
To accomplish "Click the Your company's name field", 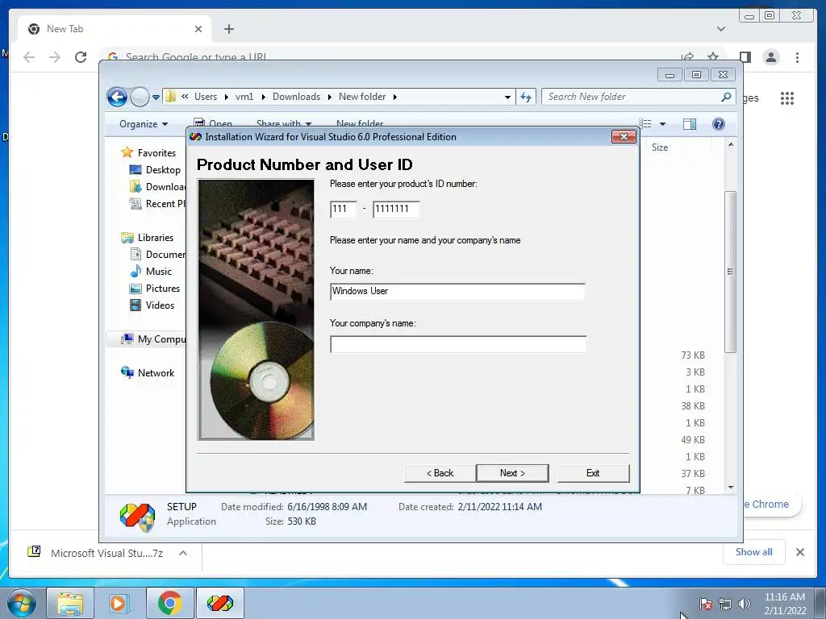I will 458,344.
